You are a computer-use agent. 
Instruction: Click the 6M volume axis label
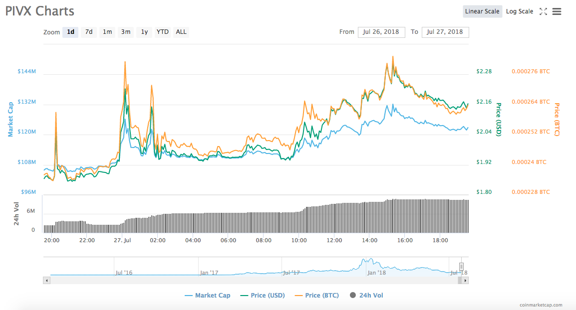[31, 211]
